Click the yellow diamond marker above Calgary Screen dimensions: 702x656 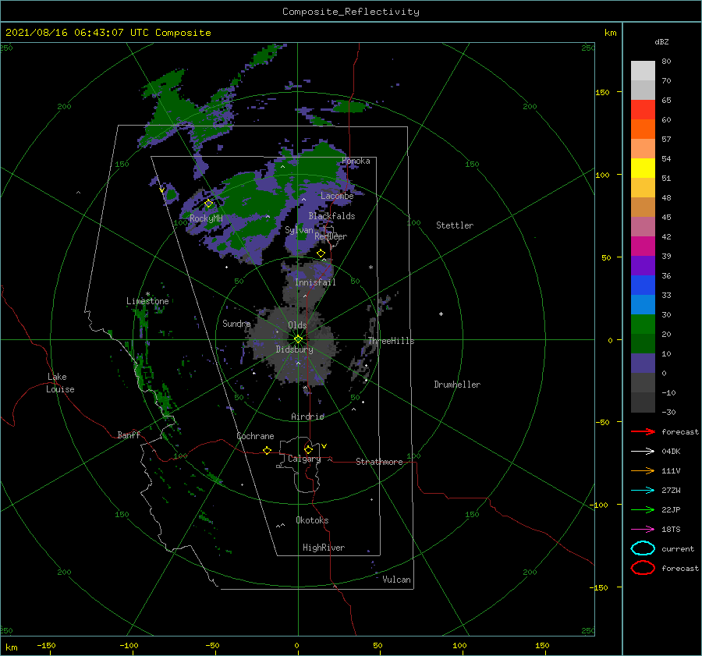(308, 449)
